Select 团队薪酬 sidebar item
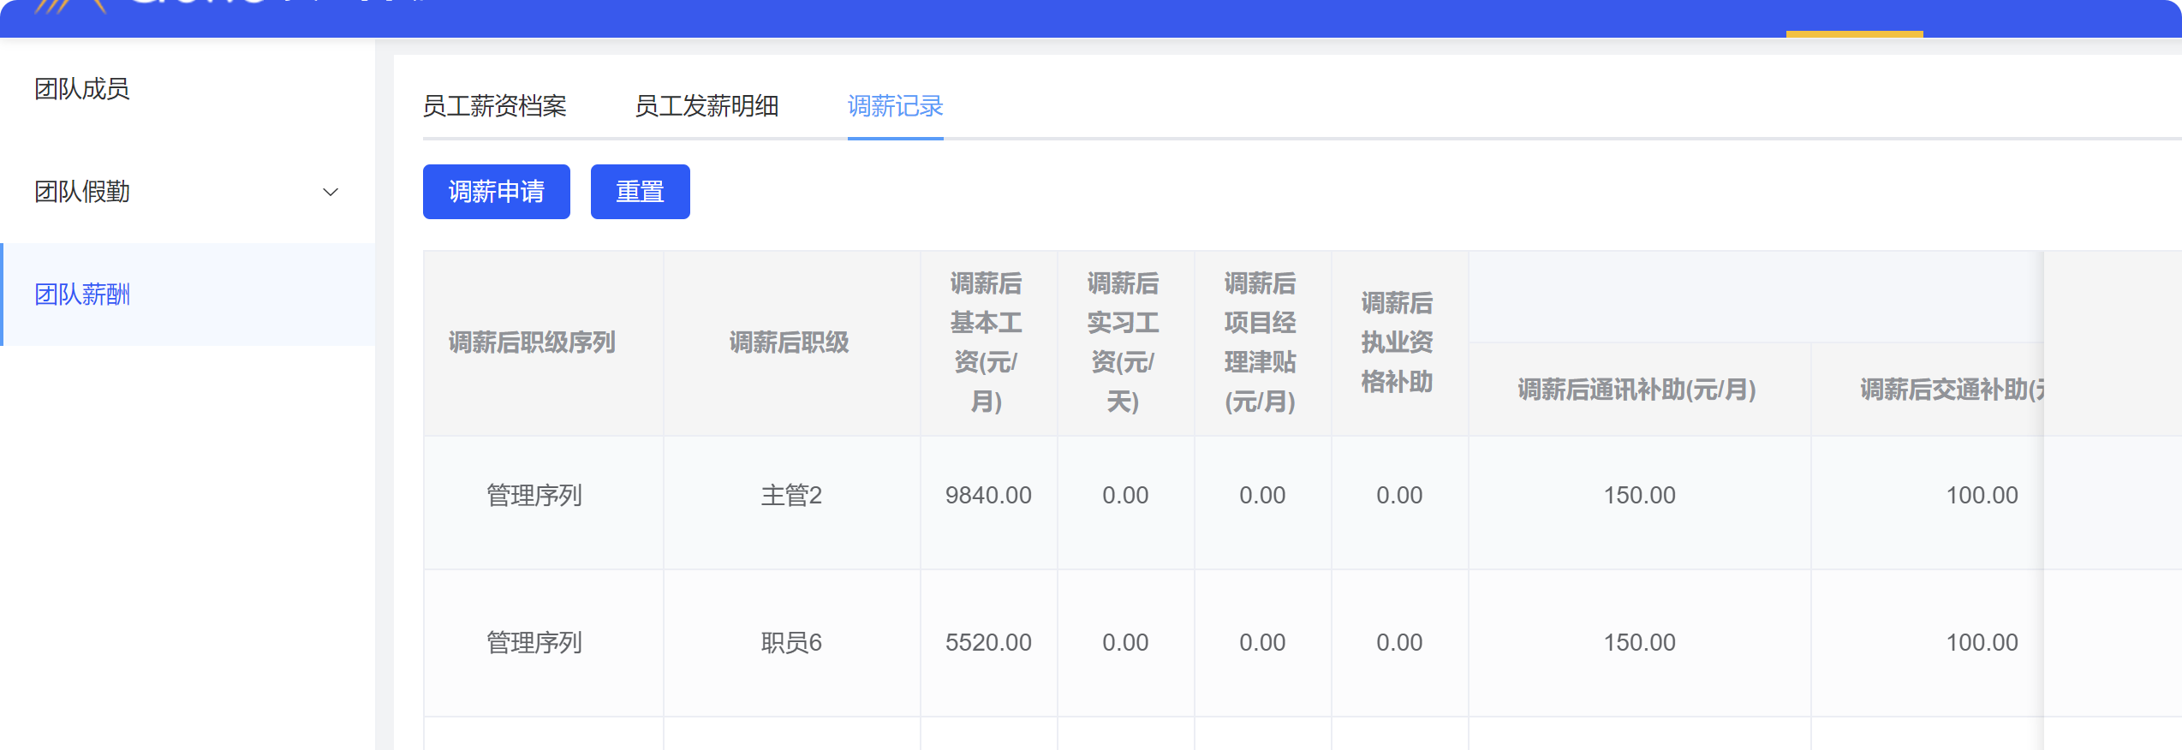Viewport: 2182px width, 750px height. tap(82, 295)
